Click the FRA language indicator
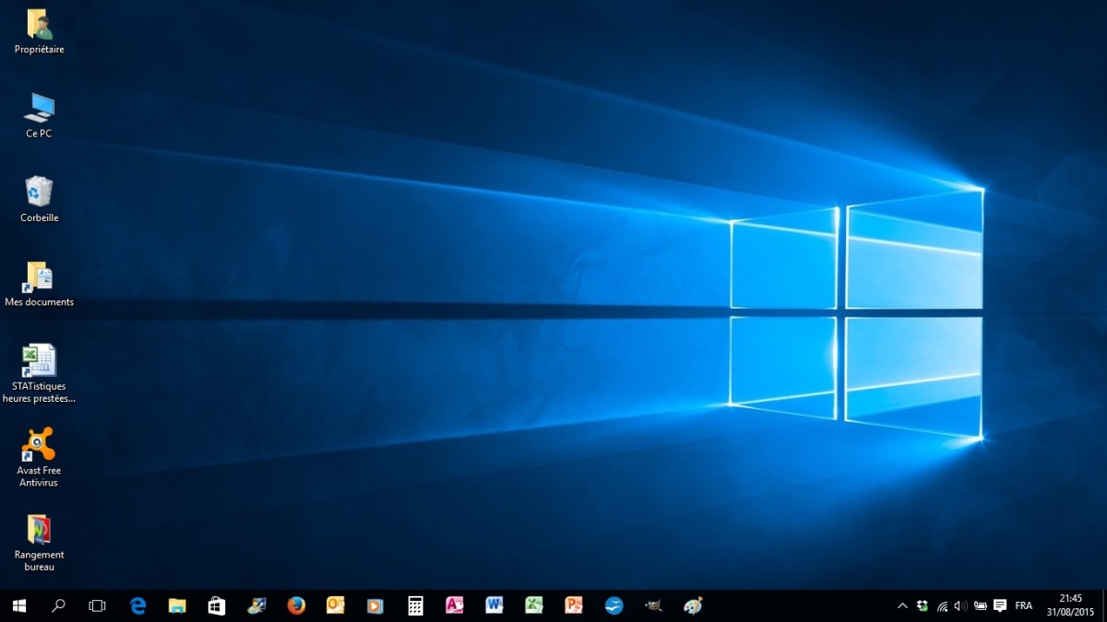The width and height of the screenshot is (1107, 622). tap(1024, 605)
